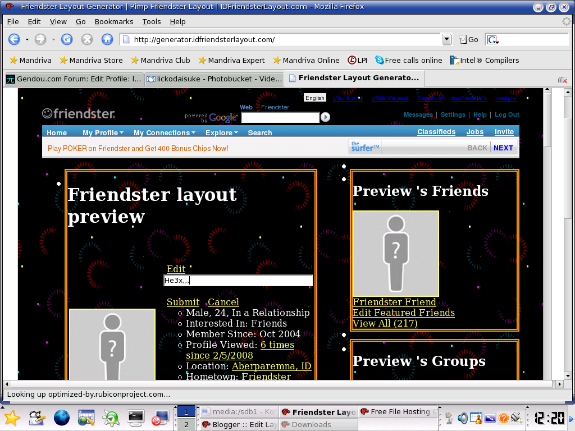Launch the globe web browser taskbar icon

coord(61,418)
